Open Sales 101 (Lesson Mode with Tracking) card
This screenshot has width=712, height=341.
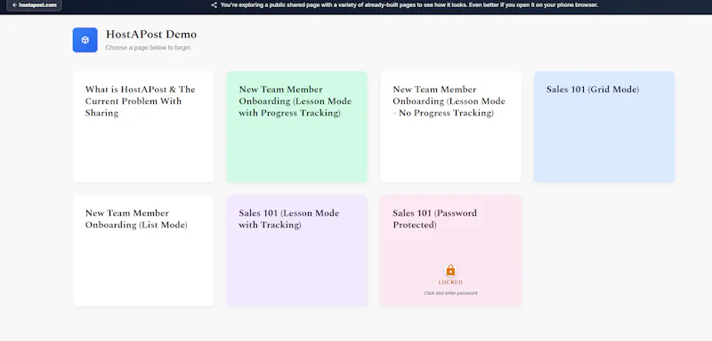(x=297, y=250)
